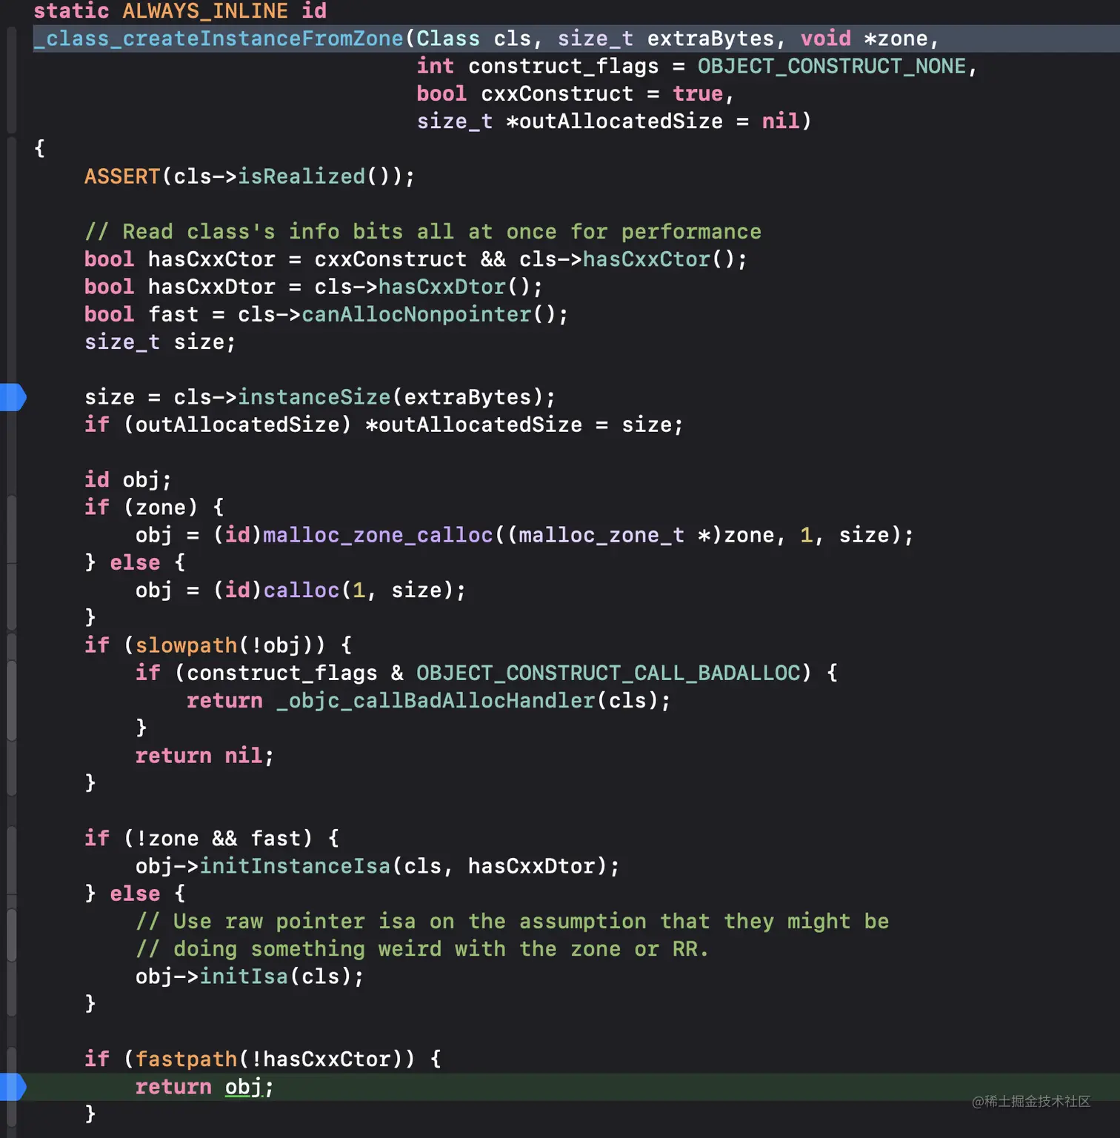Click the canAllocNonpointer() method call
The width and height of the screenshot is (1120, 1138).
coord(429,314)
